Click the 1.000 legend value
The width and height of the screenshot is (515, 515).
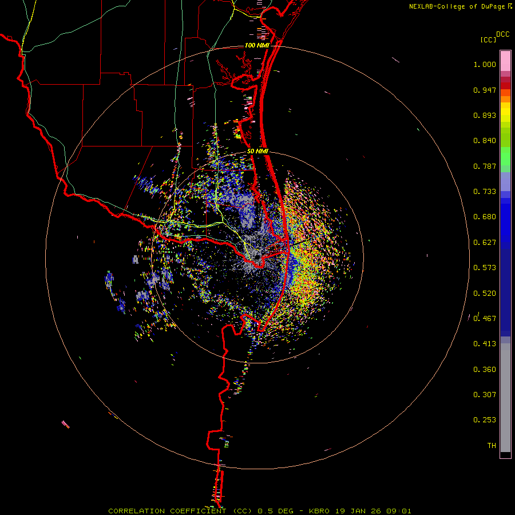[485, 64]
